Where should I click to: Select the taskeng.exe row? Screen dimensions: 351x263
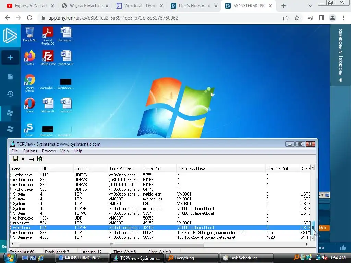point(160,218)
